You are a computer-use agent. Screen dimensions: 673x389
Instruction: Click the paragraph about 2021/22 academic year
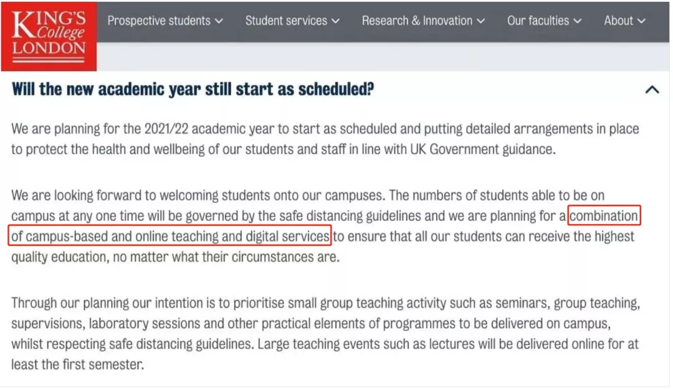325,139
